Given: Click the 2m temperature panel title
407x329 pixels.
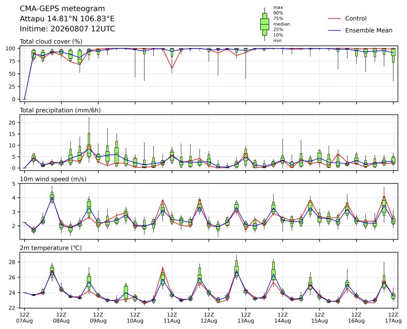Looking at the screenshot, I should pyautogui.click(x=51, y=248).
